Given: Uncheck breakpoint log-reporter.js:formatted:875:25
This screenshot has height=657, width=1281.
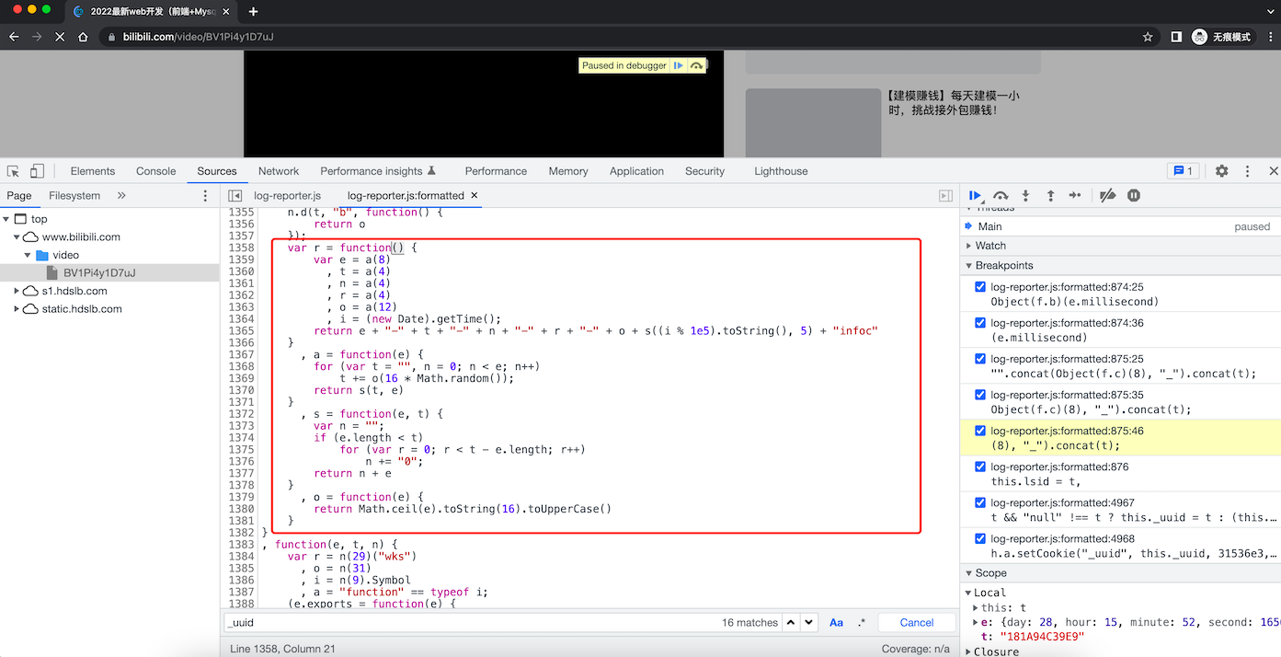Looking at the screenshot, I should [x=980, y=359].
